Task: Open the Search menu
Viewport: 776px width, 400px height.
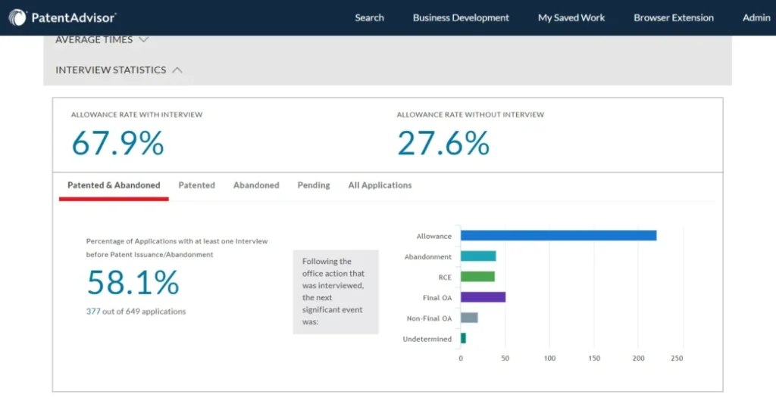Action: 369,17
